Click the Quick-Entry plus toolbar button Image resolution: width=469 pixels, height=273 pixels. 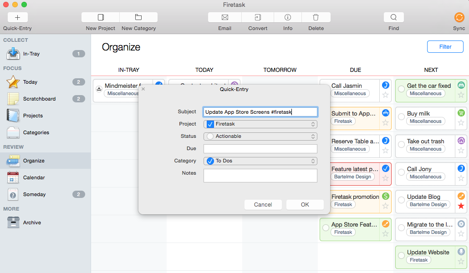coord(18,17)
